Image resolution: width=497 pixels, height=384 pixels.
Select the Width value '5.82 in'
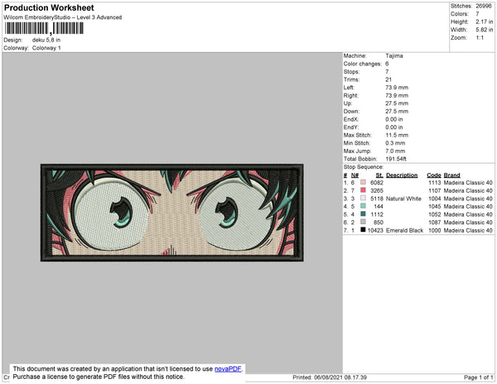tap(485, 30)
